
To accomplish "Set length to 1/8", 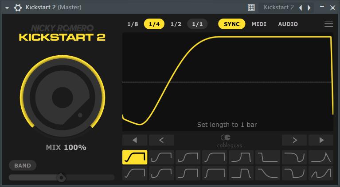I will click(x=133, y=24).
